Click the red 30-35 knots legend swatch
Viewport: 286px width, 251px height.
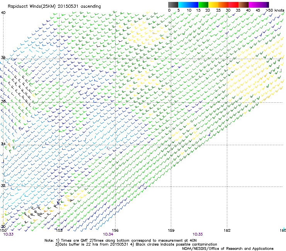pyautogui.click(x=233, y=5)
